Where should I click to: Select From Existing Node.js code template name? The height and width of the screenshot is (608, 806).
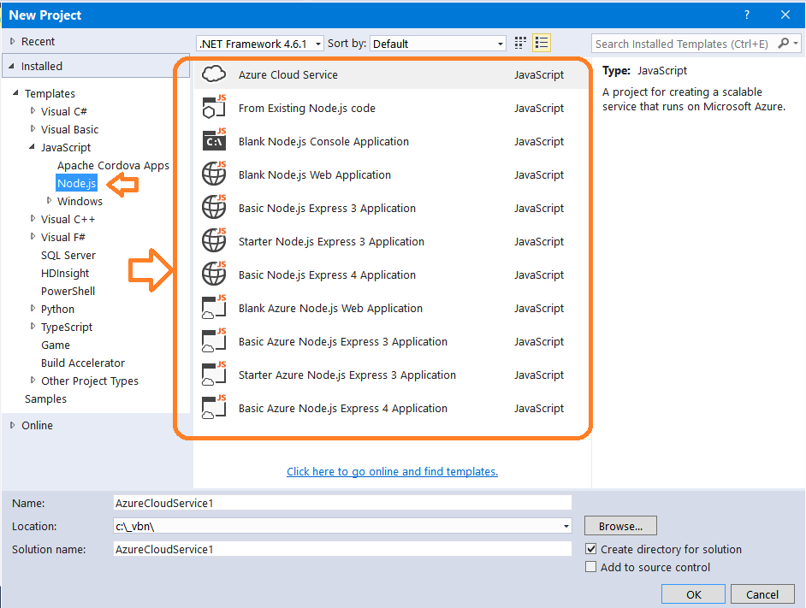[x=307, y=108]
